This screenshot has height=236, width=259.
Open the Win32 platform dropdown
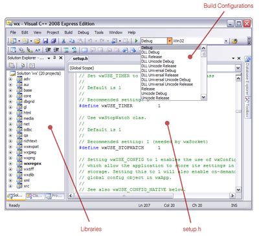point(226,41)
